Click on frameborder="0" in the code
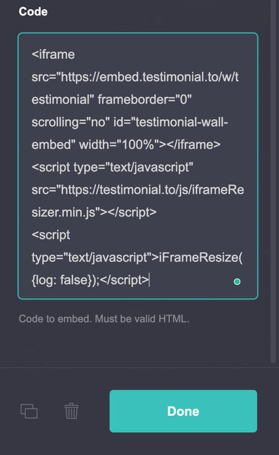Viewport: 279px width, 455px height. [x=144, y=99]
